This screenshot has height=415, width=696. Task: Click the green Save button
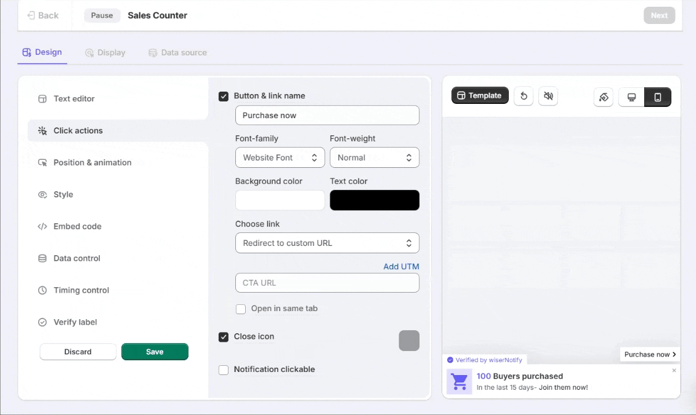(x=155, y=352)
